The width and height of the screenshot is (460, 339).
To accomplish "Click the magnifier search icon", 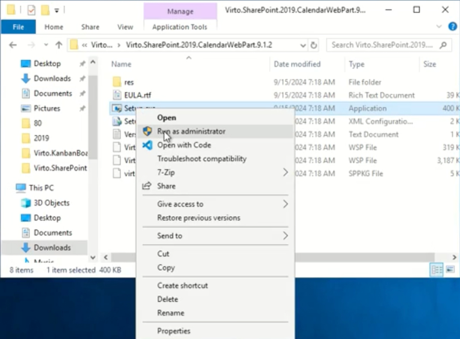I will coord(443,45).
